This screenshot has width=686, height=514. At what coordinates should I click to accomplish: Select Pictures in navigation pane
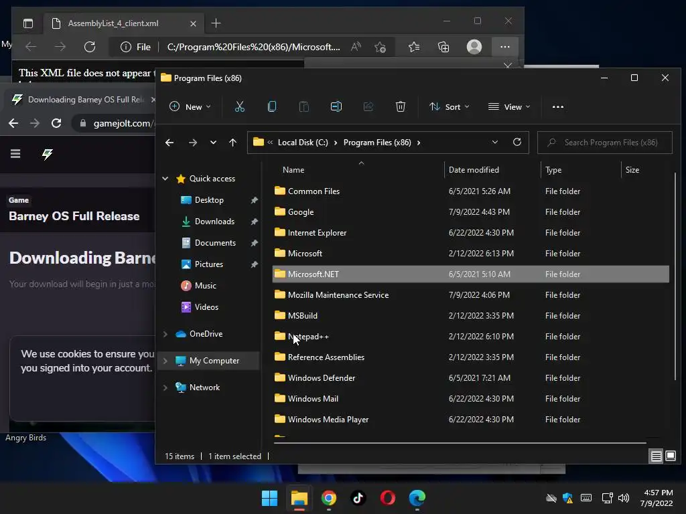pyautogui.click(x=209, y=264)
